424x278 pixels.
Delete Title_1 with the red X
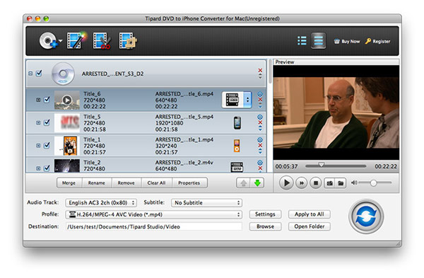(260, 145)
